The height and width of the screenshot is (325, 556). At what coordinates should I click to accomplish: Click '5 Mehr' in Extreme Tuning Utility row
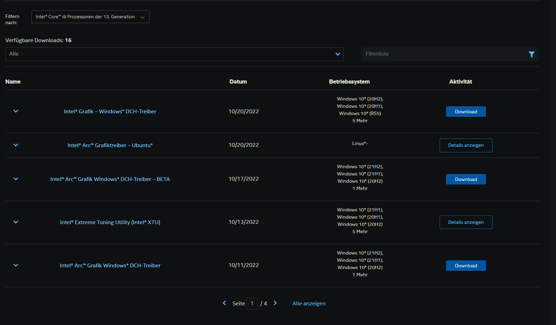pos(360,232)
